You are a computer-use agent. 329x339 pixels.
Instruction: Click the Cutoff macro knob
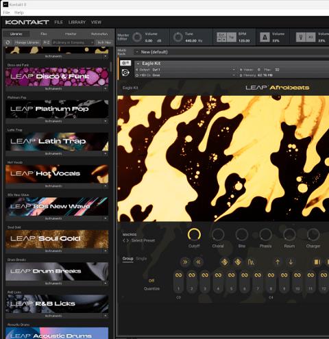click(194, 235)
